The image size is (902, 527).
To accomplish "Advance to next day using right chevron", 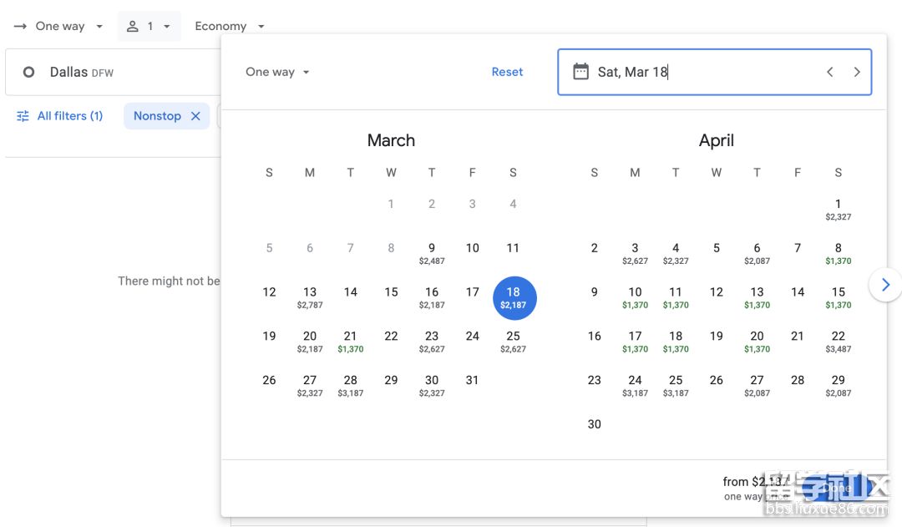I will click(857, 72).
